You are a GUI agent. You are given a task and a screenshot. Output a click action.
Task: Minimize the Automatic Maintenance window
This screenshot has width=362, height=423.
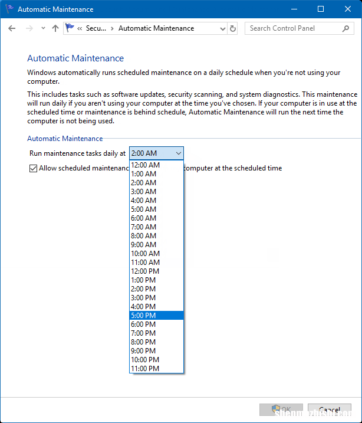click(294, 9)
